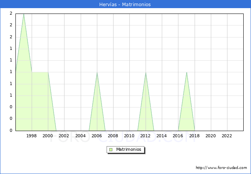Click the green Matrimonios legend swatch
This screenshot has height=174, width=251.
click(x=111, y=150)
